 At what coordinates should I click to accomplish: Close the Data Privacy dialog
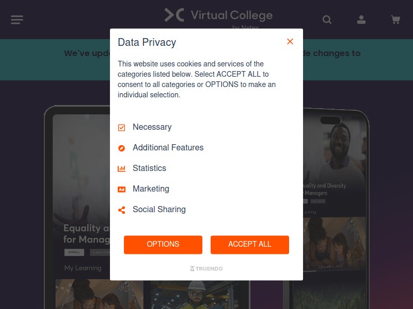[x=290, y=42]
